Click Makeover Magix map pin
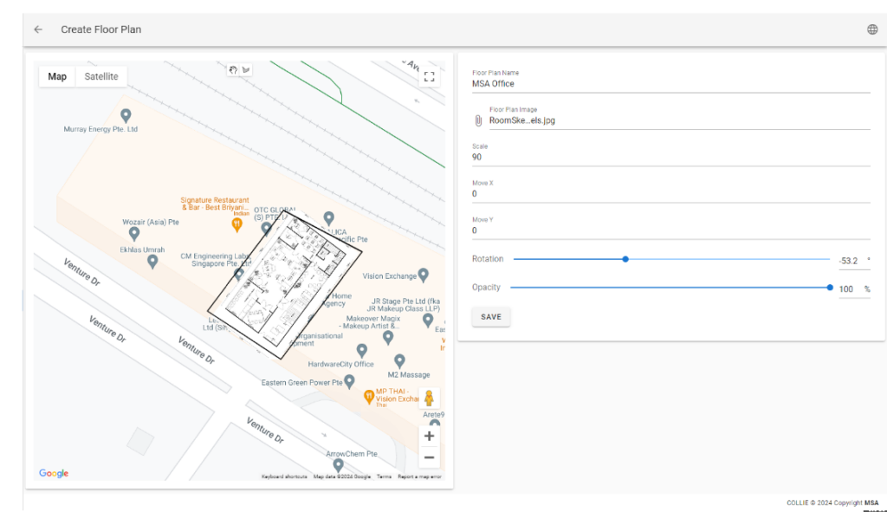 point(387,338)
